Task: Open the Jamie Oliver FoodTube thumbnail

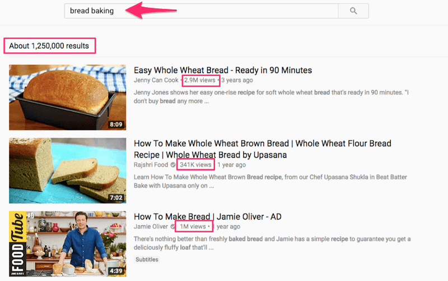Action: point(67,244)
